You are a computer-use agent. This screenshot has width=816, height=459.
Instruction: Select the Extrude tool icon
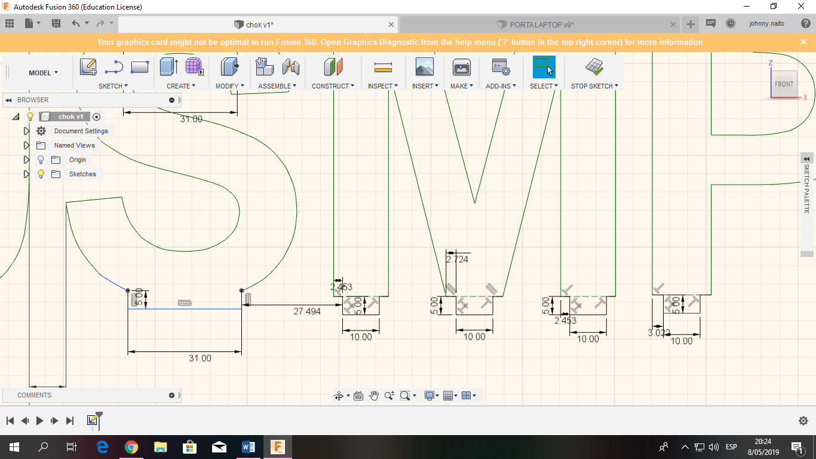coord(168,66)
